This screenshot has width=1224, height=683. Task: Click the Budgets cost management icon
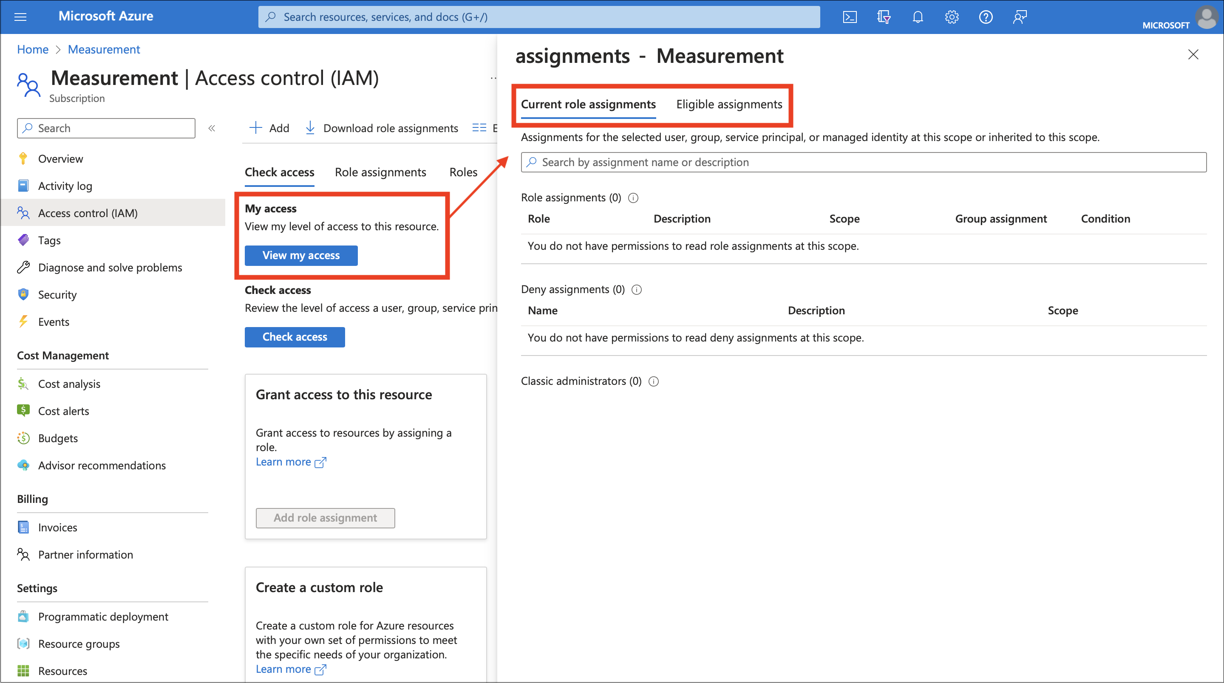click(x=23, y=437)
